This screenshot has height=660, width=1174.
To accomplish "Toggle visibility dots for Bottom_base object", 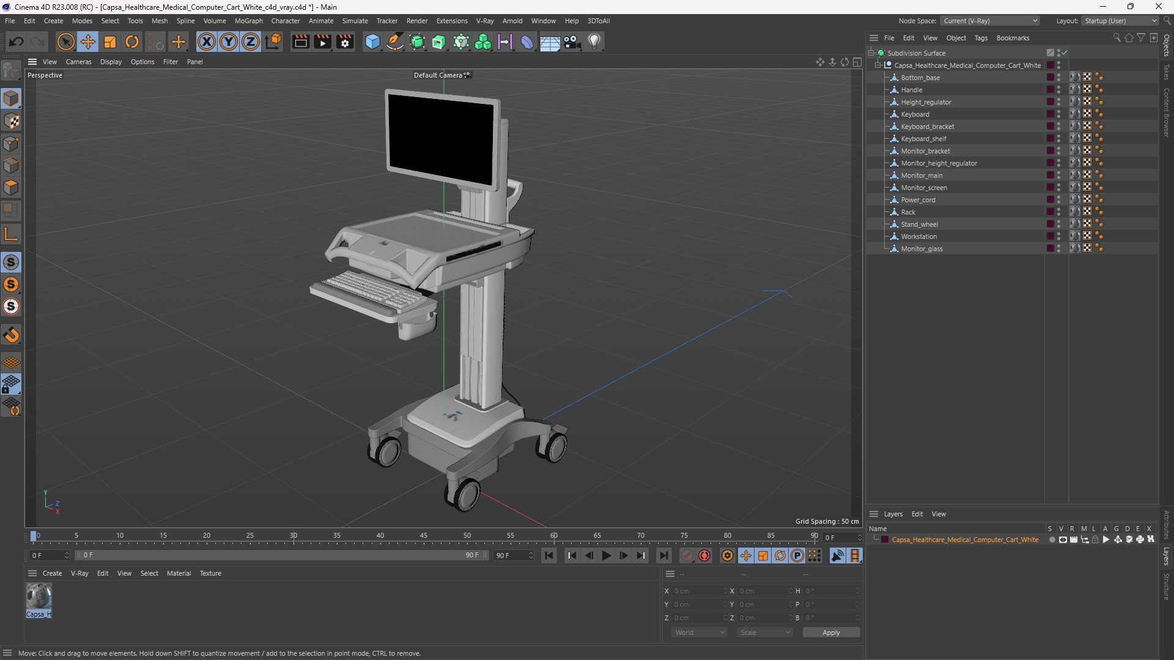I will point(1059,77).
